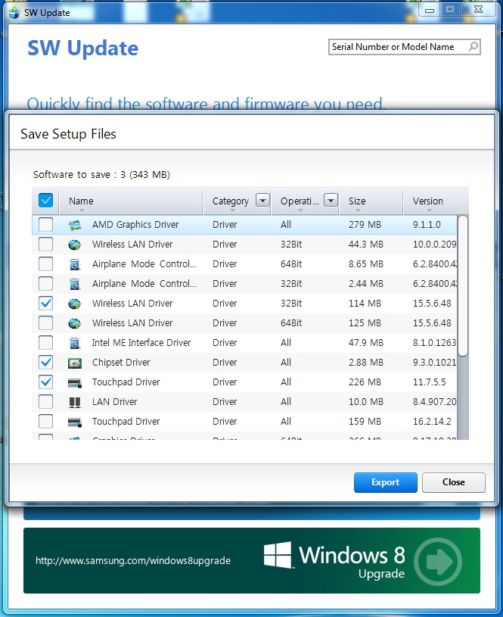
Task: Open the samsung.com/windows8upgrade link
Action: [133, 560]
